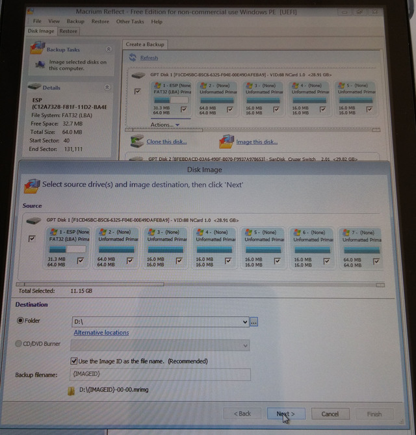
Task: Click the Next button
Action: pos(286,414)
